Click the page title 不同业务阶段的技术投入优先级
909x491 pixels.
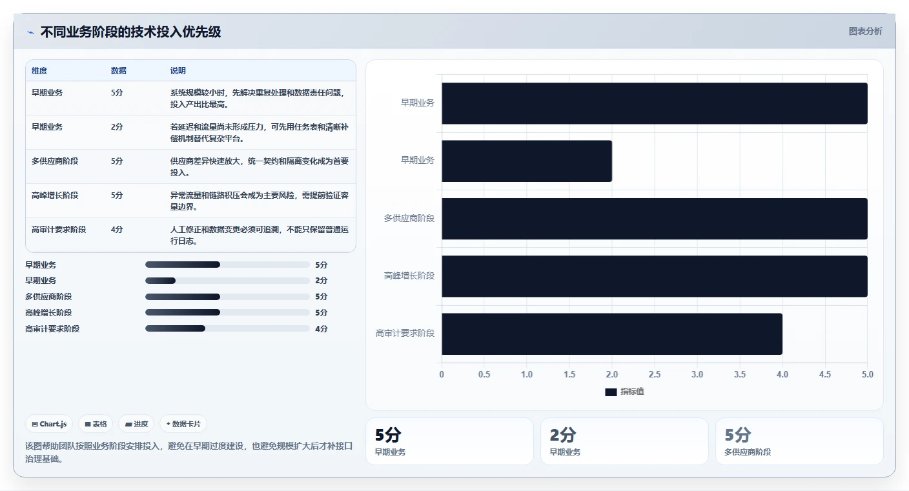pyautogui.click(x=131, y=32)
